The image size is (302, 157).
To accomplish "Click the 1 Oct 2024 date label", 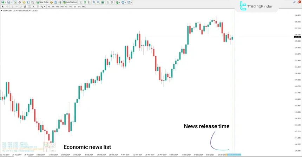I will point(77,155).
